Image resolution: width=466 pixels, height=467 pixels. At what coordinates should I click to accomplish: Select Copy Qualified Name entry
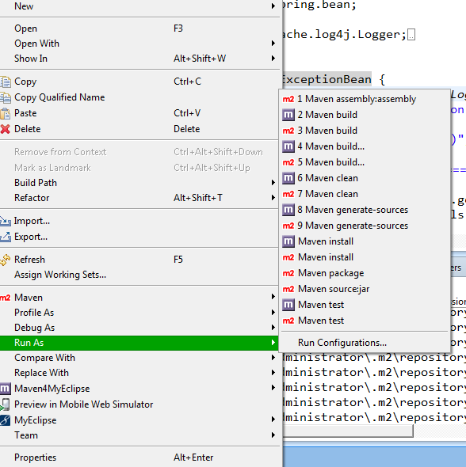point(139,97)
